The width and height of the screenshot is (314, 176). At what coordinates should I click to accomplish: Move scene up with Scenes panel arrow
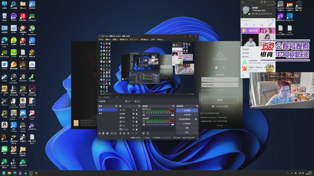[112, 133]
